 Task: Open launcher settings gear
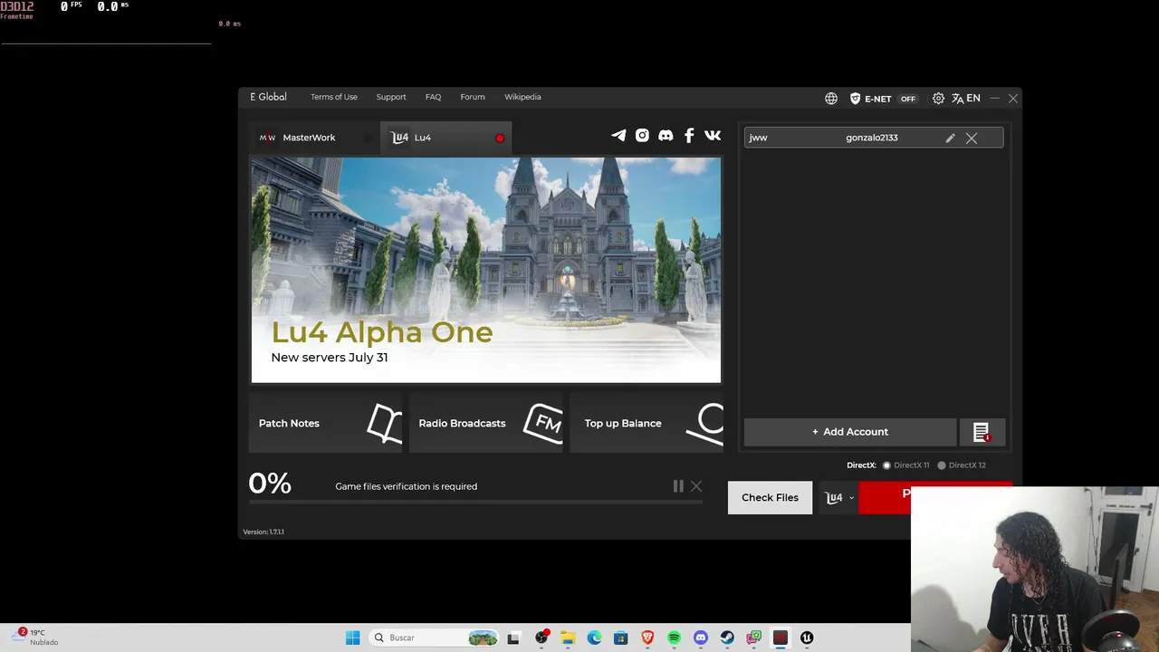pos(938,98)
